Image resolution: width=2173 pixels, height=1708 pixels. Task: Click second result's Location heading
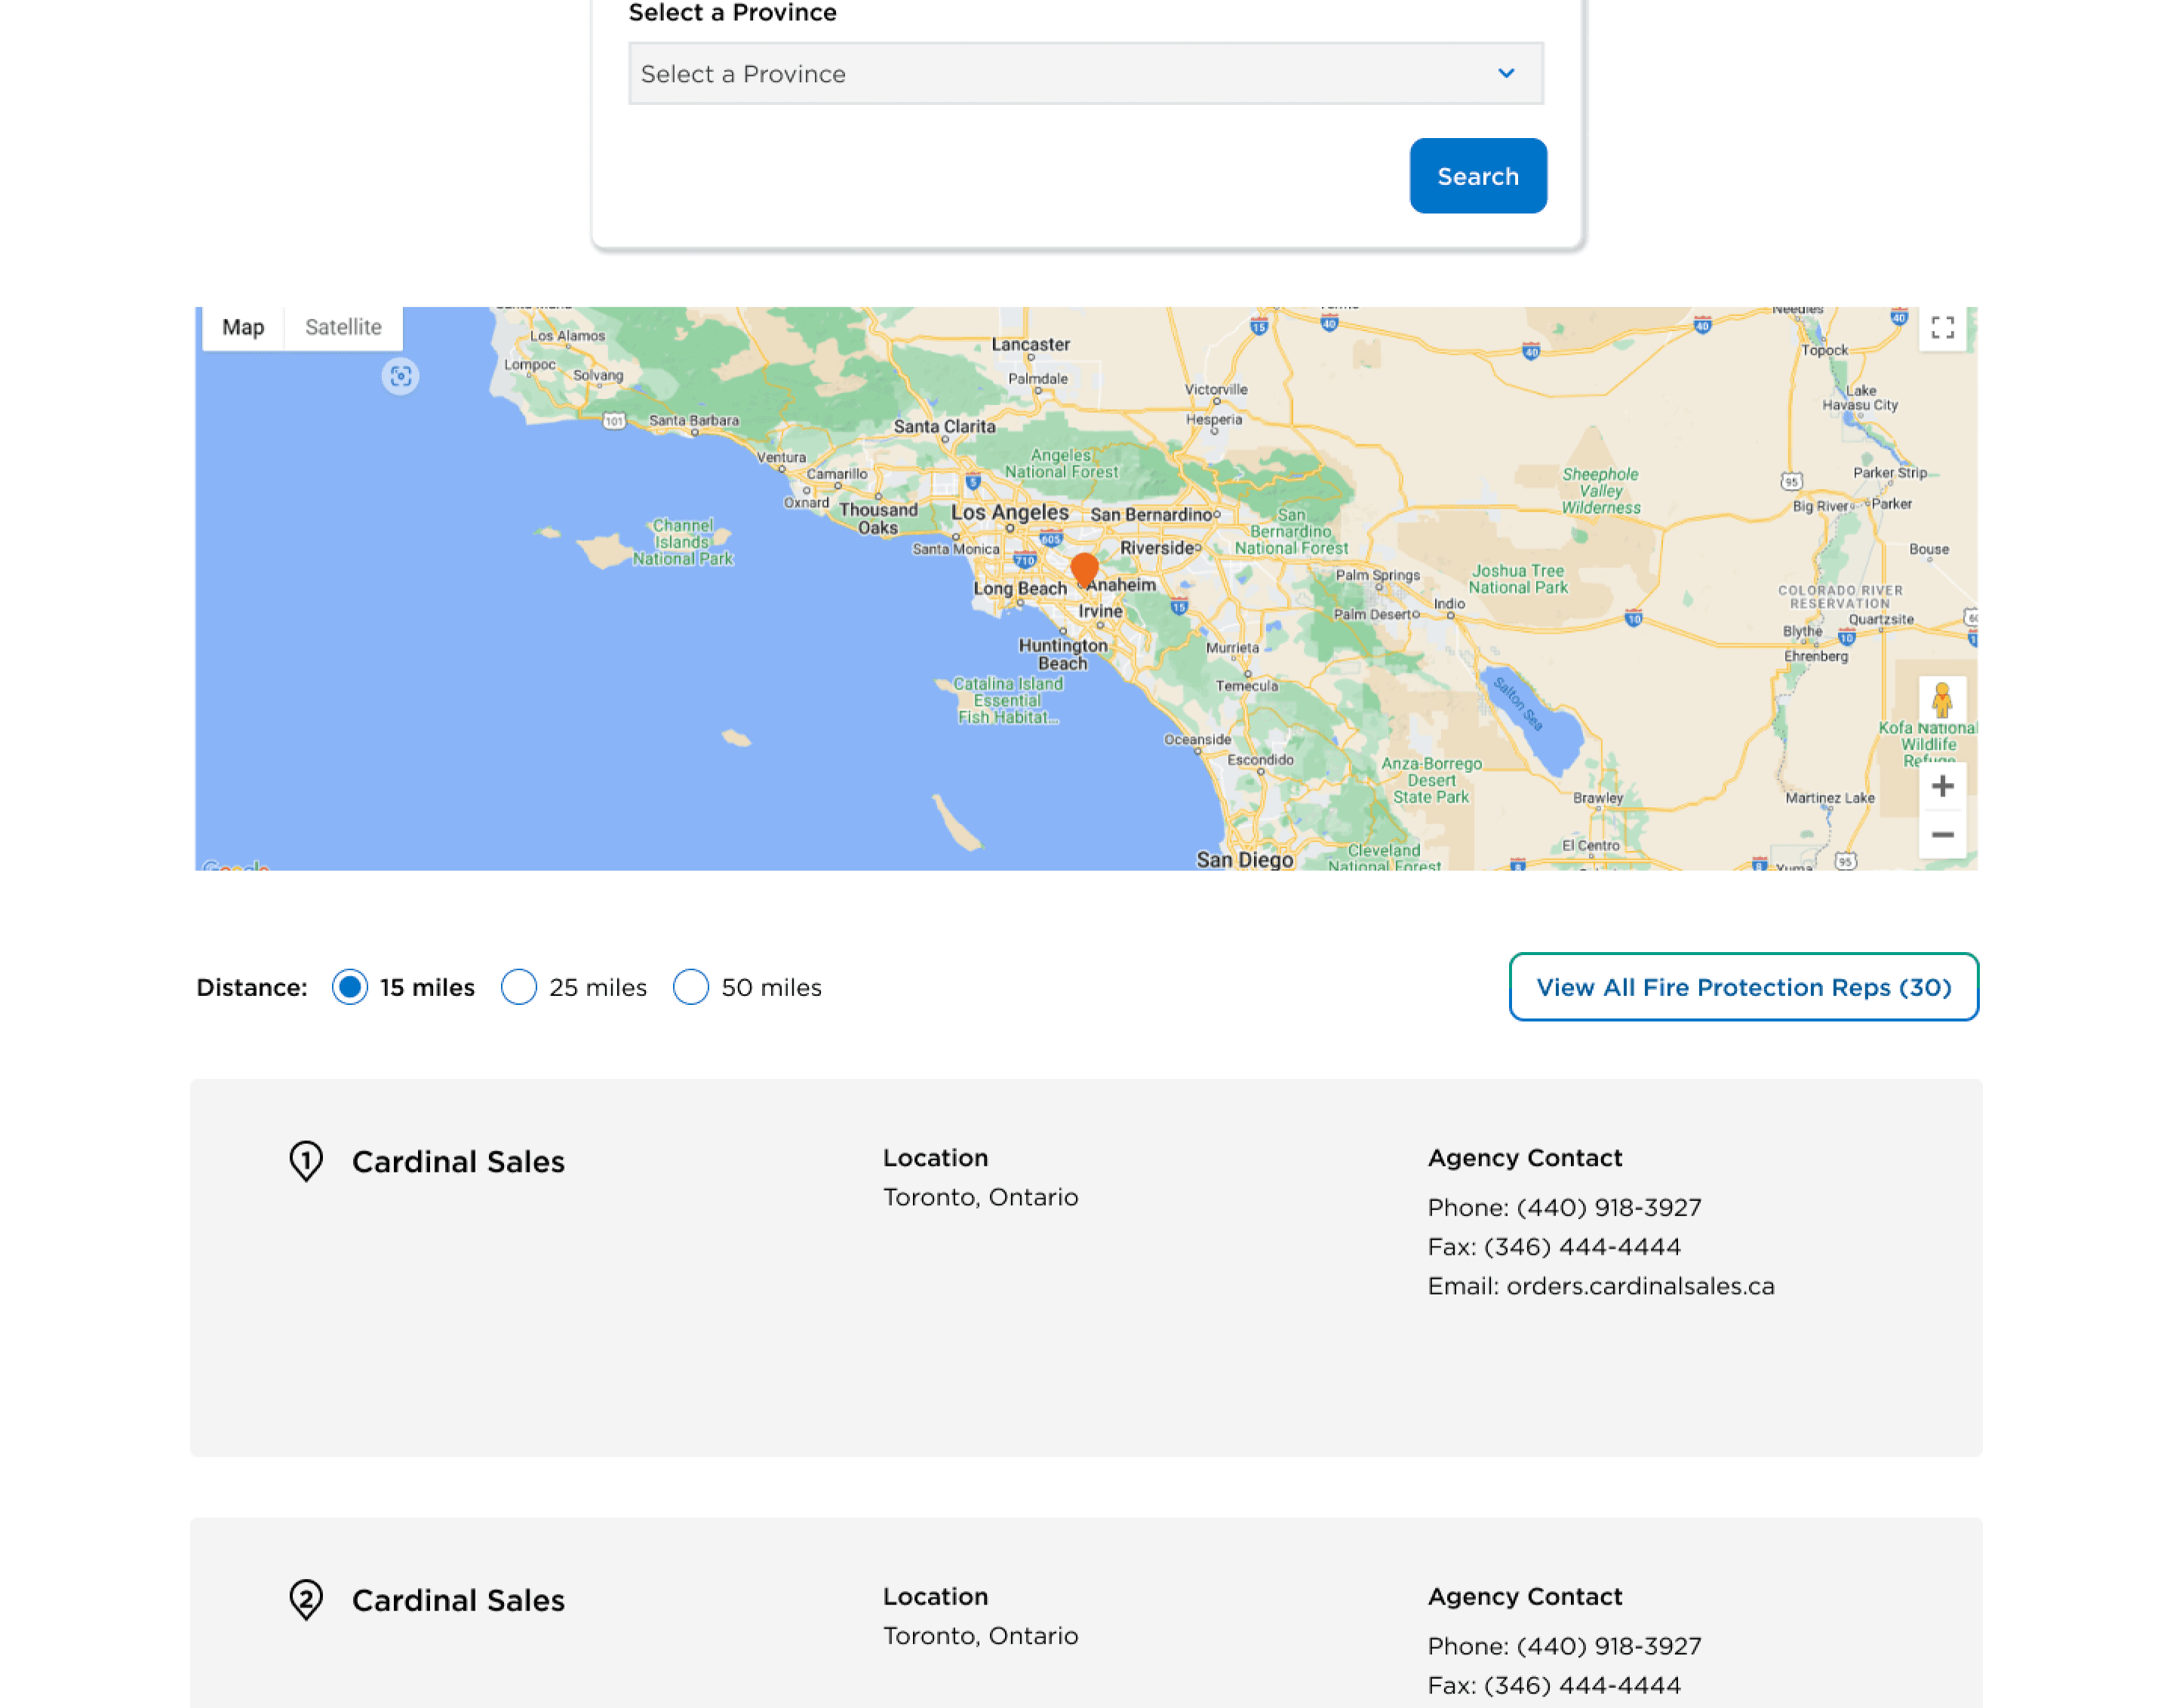[935, 1596]
